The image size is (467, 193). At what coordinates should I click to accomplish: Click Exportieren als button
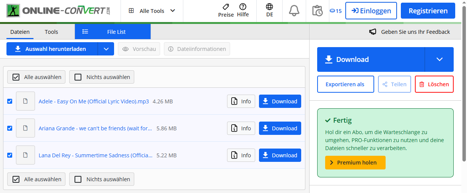(346, 84)
